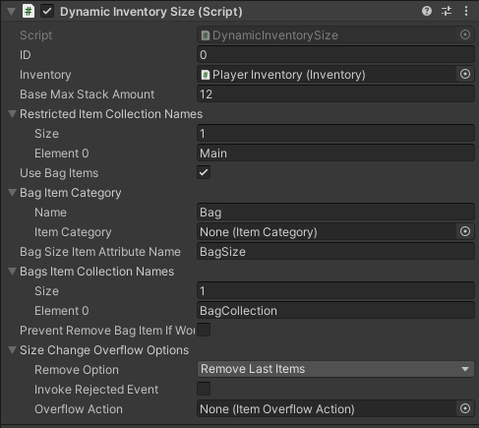Click the Base Max Stack Amount field

point(335,94)
